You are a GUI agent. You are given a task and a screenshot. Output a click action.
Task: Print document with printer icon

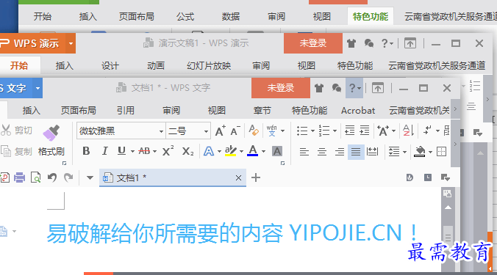19,177
